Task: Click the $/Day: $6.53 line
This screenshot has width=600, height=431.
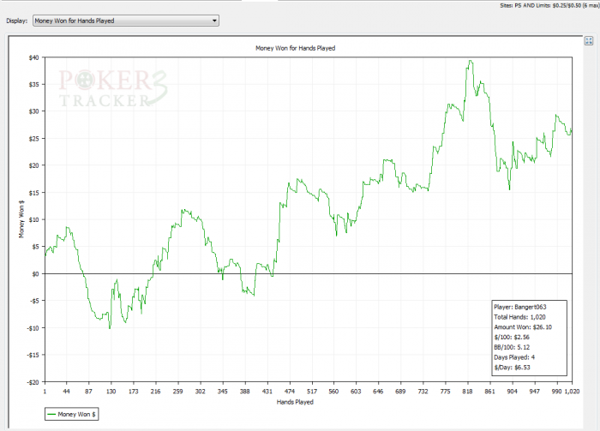Action: [x=512, y=368]
